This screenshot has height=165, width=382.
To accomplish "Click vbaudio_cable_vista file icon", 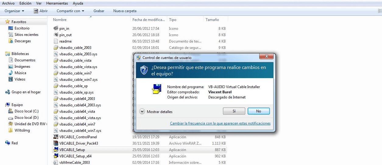I will tap(56, 60).
